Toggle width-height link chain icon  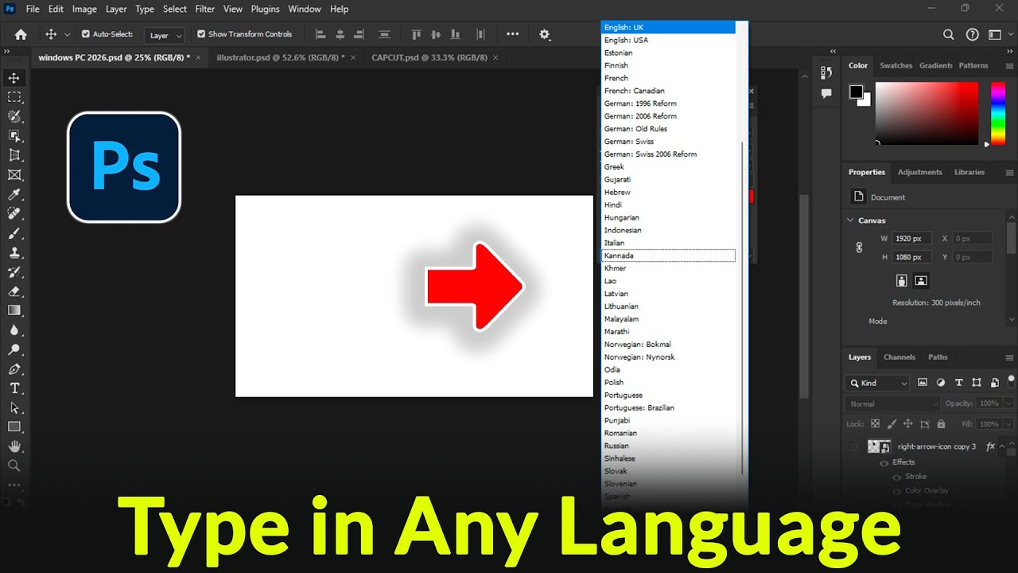pyautogui.click(x=859, y=248)
